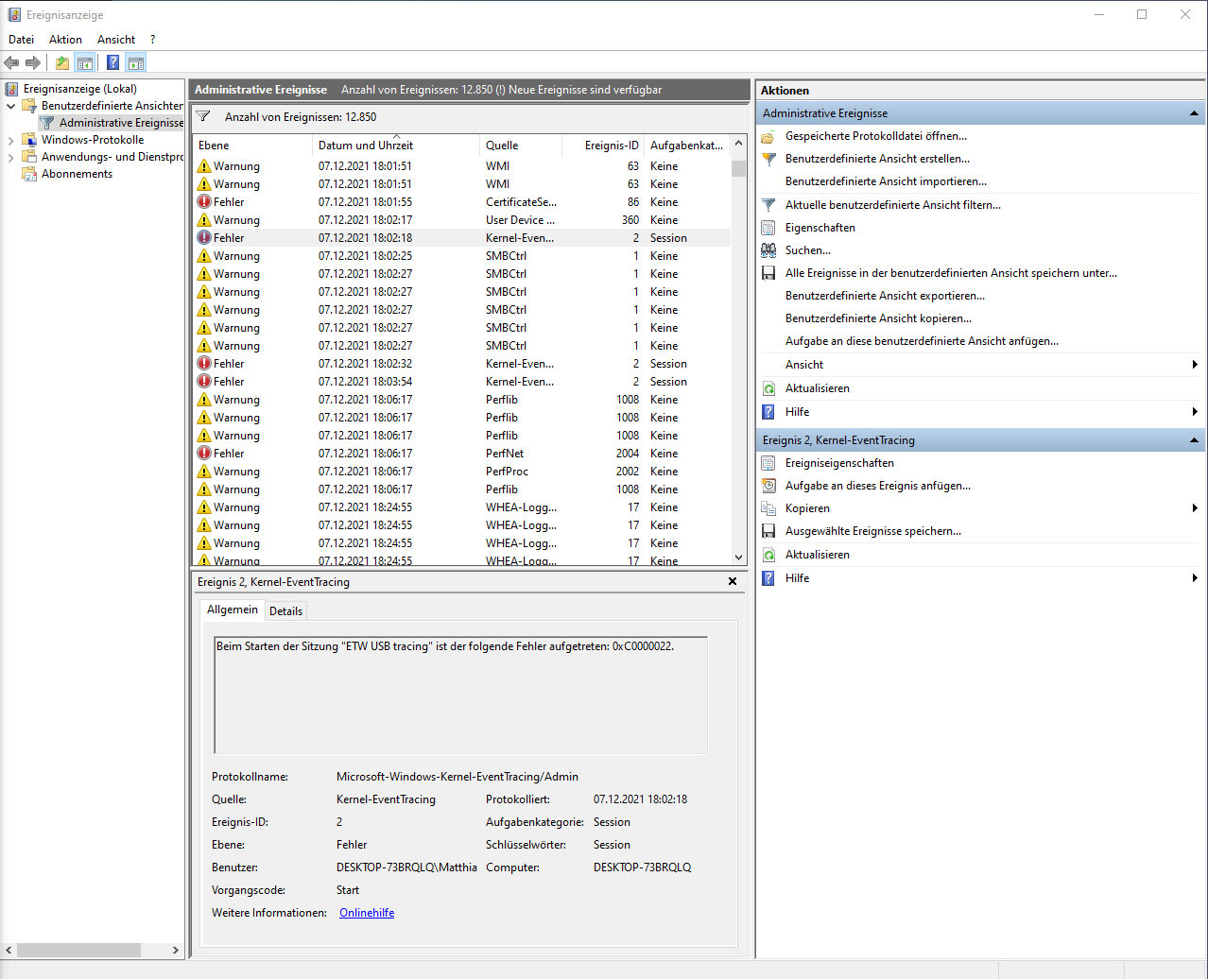This screenshot has height=979, width=1208.
Task: Click the Aktualisieren icon under Administrative Ereignisse
Action: (768, 388)
